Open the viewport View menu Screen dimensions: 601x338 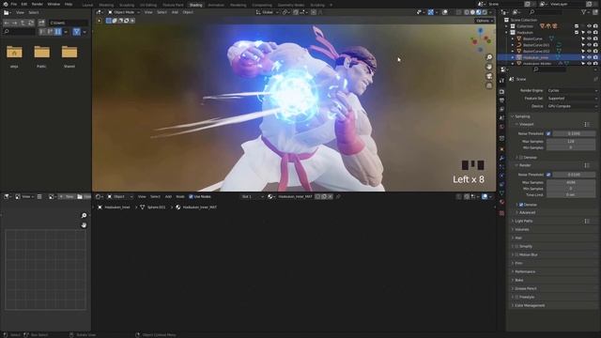(x=148, y=12)
